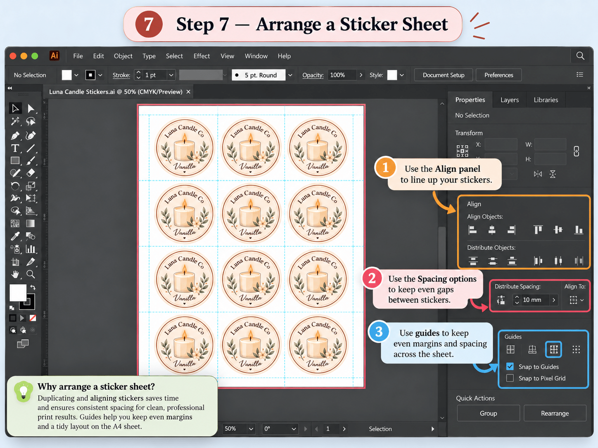Click the Style swatch in control bar
Screen dimensions: 598x448
coord(392,75)
